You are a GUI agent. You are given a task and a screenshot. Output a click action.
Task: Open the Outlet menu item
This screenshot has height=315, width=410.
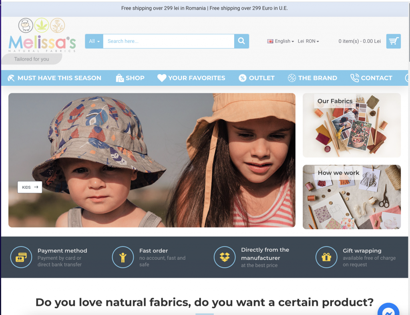coord(257,78)
